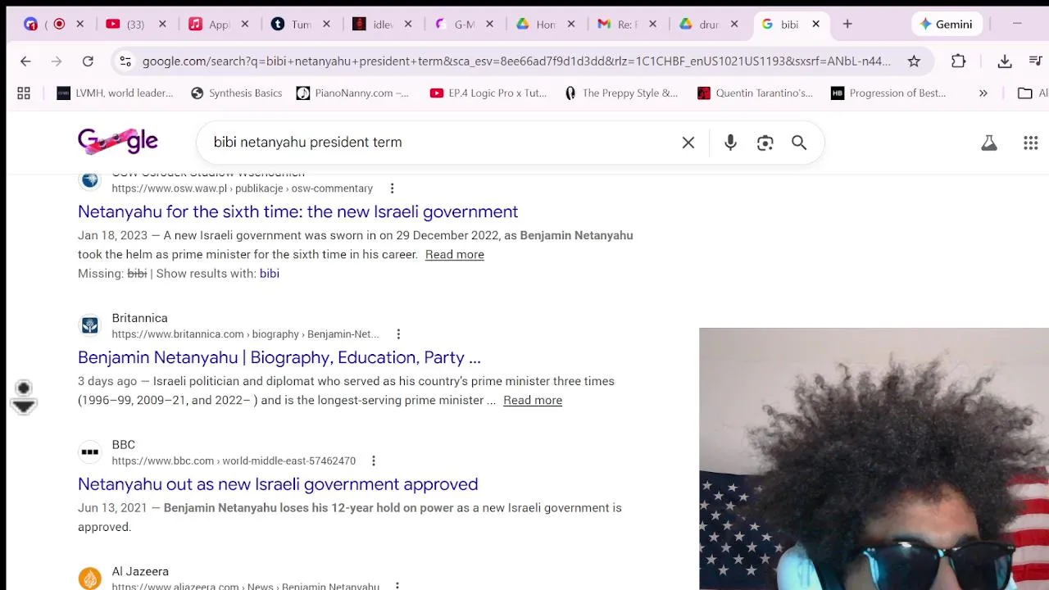Open more options for Britannica result
The width and height of the screenshot is (1049, 590).
click(x=398, y=334)
